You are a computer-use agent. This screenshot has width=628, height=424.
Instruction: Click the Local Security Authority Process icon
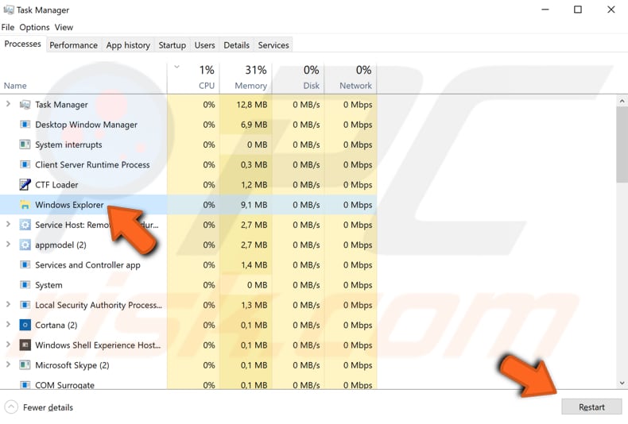coord(25,305)
